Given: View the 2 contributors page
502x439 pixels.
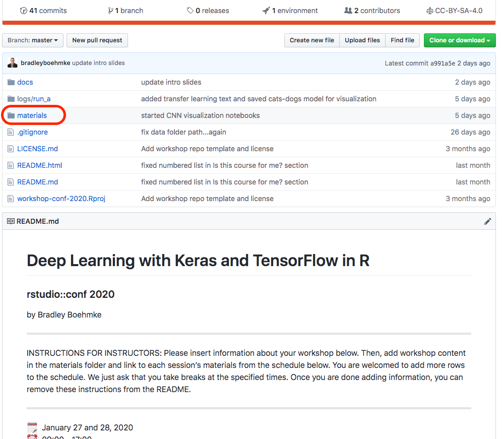Looking at the screenshot, I should [x=372, y=11].
